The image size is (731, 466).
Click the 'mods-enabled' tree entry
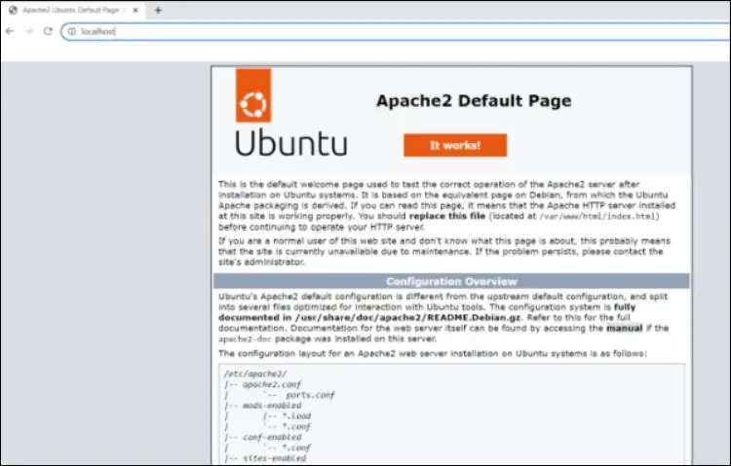(272, 406)
